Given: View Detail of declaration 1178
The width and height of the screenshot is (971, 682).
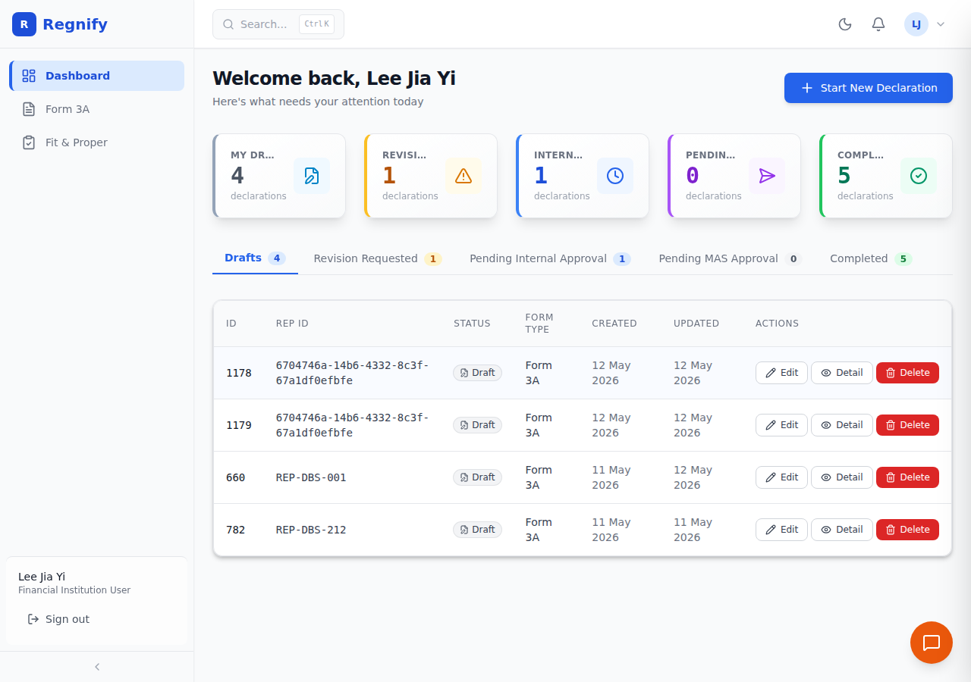Looking at the screenshot, I should [842, 373].
